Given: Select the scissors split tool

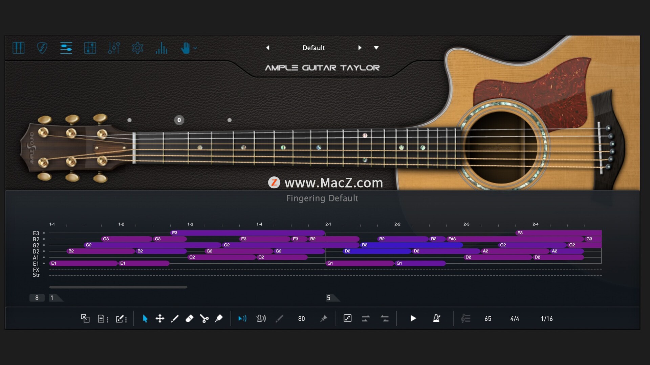Looking at the screenshot, I should click(x=204, y=318).
